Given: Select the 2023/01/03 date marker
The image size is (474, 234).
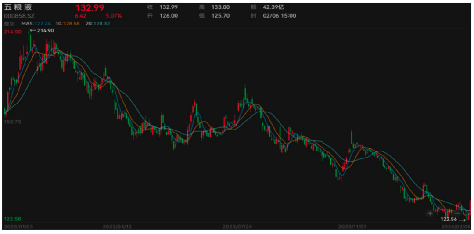Looking at the screenshot, I should pyautogui.click(x=18, y=227).
